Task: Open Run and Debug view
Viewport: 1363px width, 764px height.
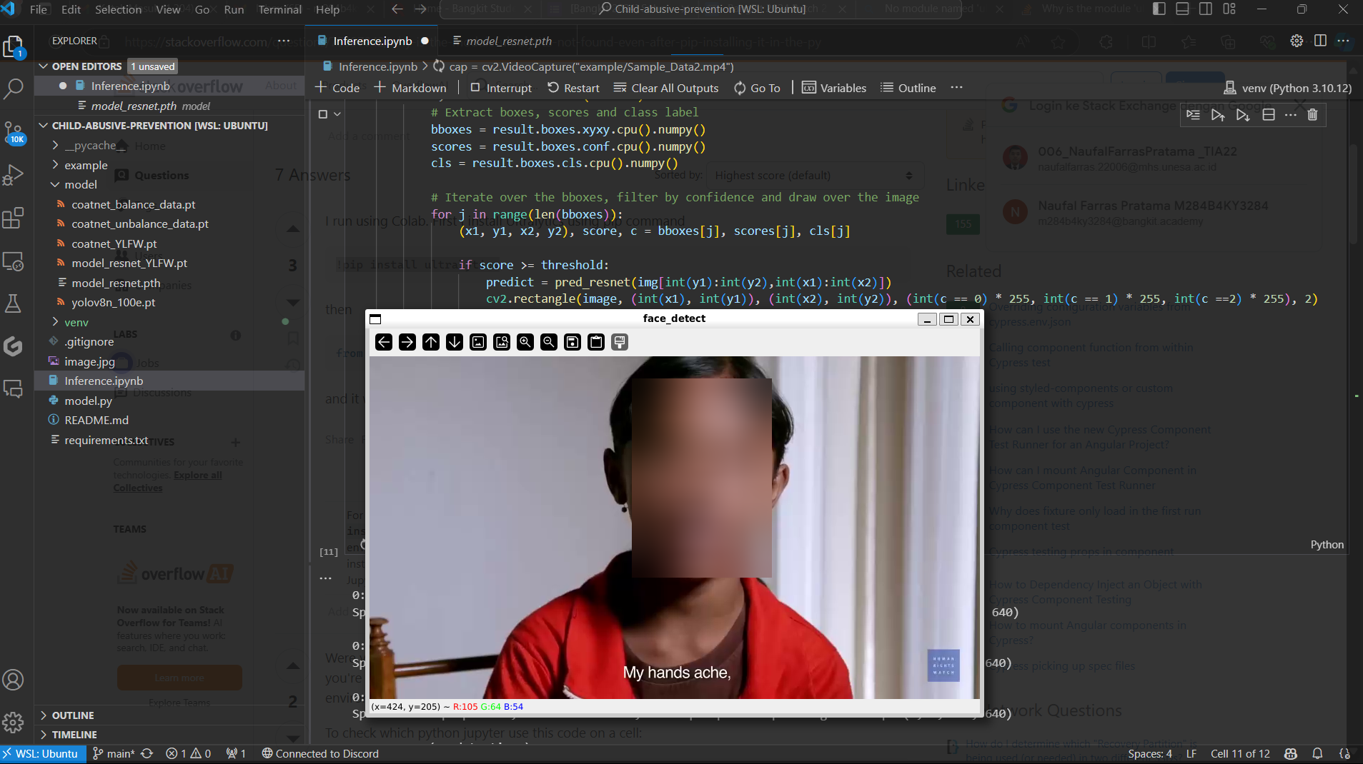Action: coord(14,175)
